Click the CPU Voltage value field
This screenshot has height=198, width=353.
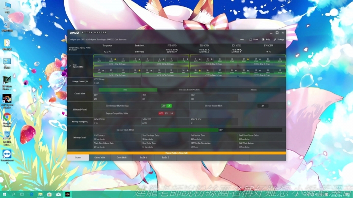pos(117,83)
